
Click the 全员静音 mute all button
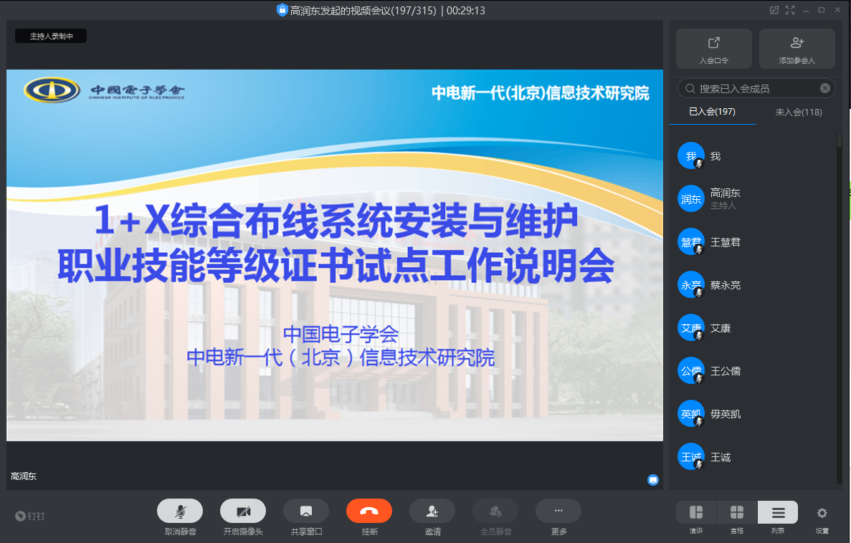pyautogui.click(x=495, y=511)
